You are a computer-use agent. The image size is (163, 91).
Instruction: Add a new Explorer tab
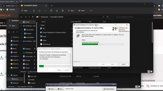(x=52, y=6)
